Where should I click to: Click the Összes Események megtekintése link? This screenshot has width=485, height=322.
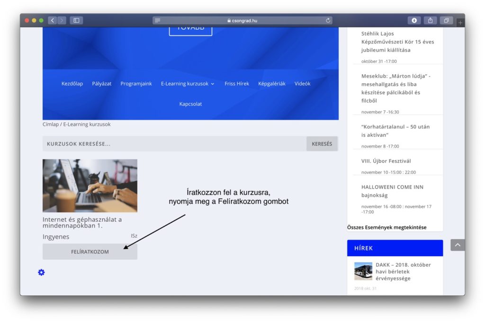click(x=386, y=227)
